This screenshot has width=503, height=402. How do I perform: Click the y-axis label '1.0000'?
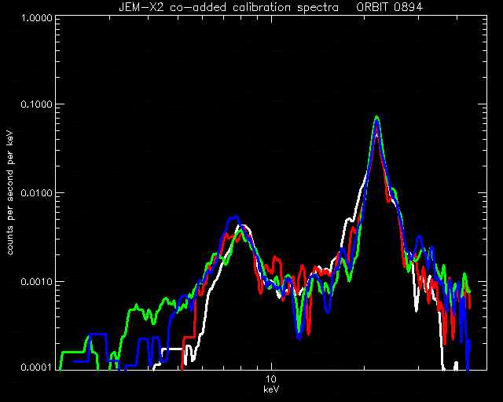36,17
